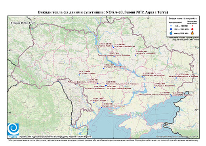The width and height of the screenshot is (206, 146).
Task: Click the 13.1 MW marker on the Dnipro river
Action: pyautogui.click(x=143, y=77)
